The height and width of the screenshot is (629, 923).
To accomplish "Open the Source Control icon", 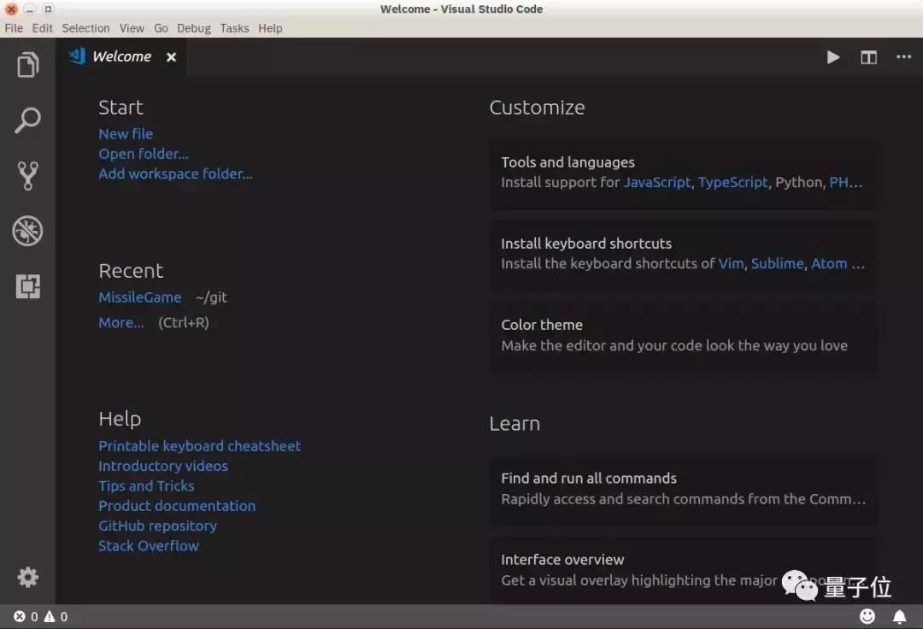I will click(27, 175).
